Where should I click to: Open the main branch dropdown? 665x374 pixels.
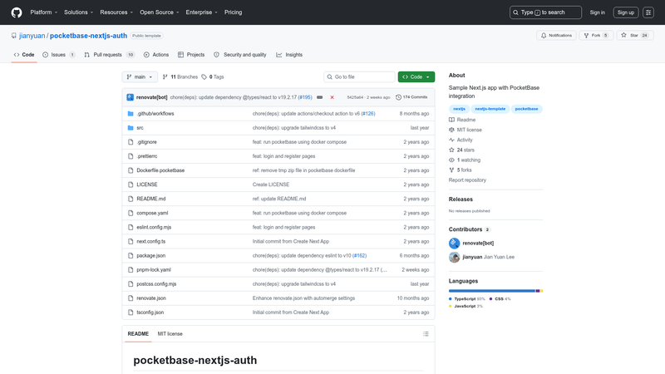[x=140, y=76]
